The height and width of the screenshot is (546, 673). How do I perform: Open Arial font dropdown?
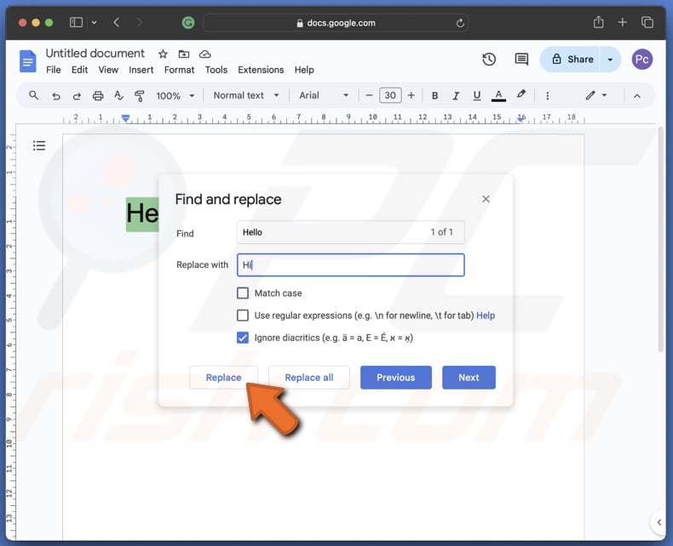click(324, 95)
